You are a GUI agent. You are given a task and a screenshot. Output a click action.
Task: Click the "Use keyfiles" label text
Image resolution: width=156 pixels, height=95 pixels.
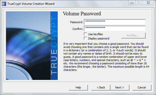95,34
